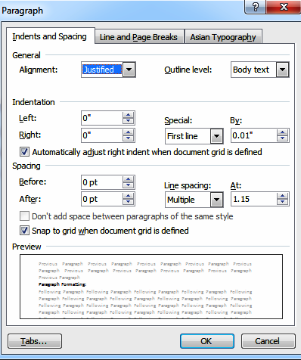Increase the Right indentation value
This screenshot has width=301, height=360.
click(x=128, y=132)
